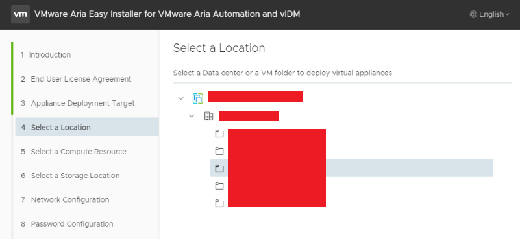Click the VMware vm logo icon
Viewport: 520px width, 239px height.
tap(20, 14)
